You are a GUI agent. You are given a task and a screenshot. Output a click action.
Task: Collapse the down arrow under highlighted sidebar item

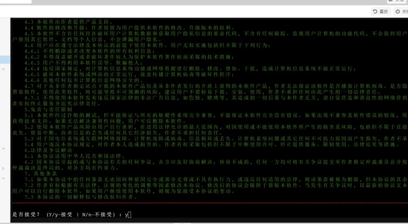4,69
